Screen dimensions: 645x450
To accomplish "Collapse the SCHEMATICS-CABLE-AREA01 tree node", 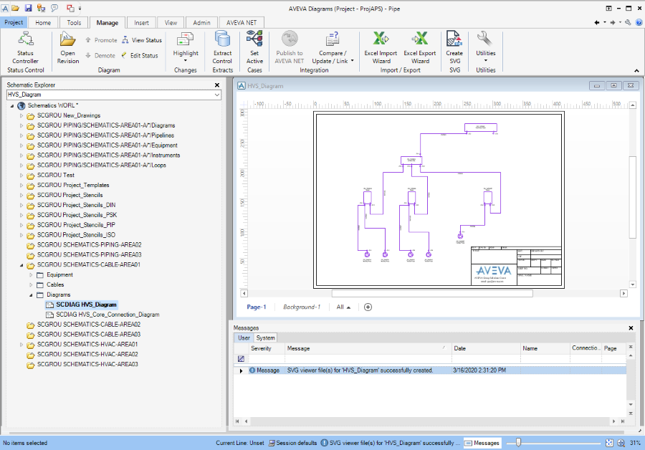I will pyautogui.click(x=21, y=264).
